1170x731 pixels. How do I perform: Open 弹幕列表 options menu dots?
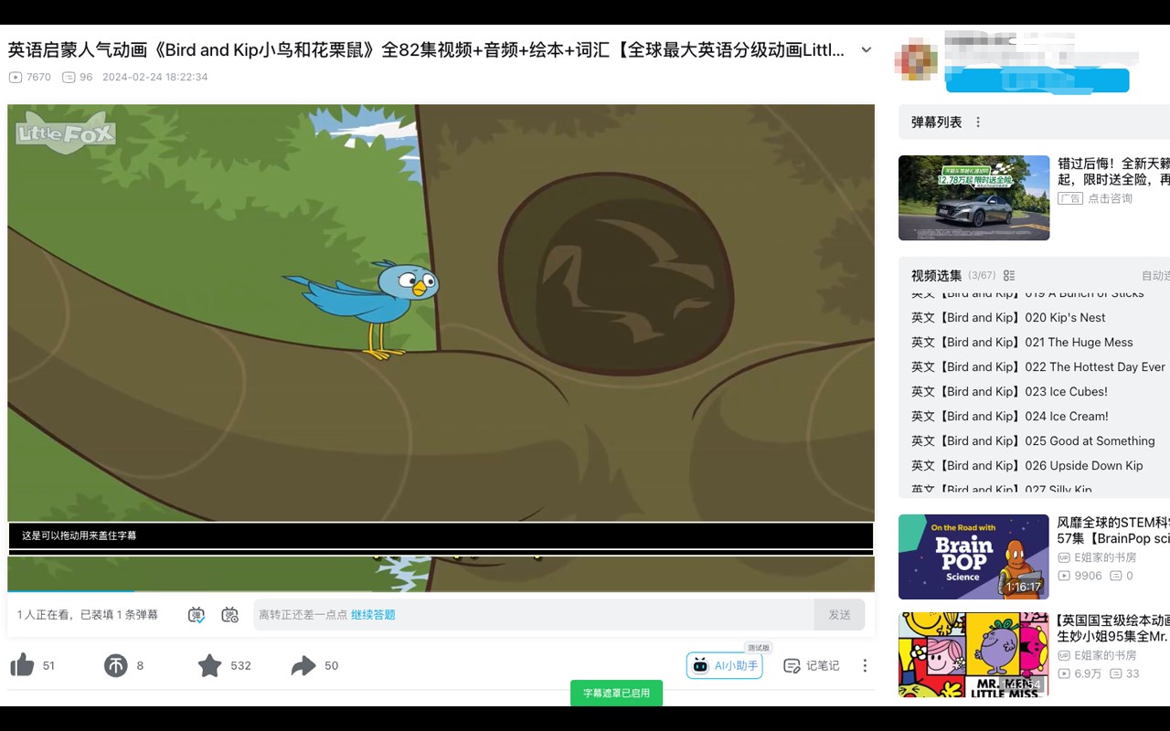[x=978, y=122]
